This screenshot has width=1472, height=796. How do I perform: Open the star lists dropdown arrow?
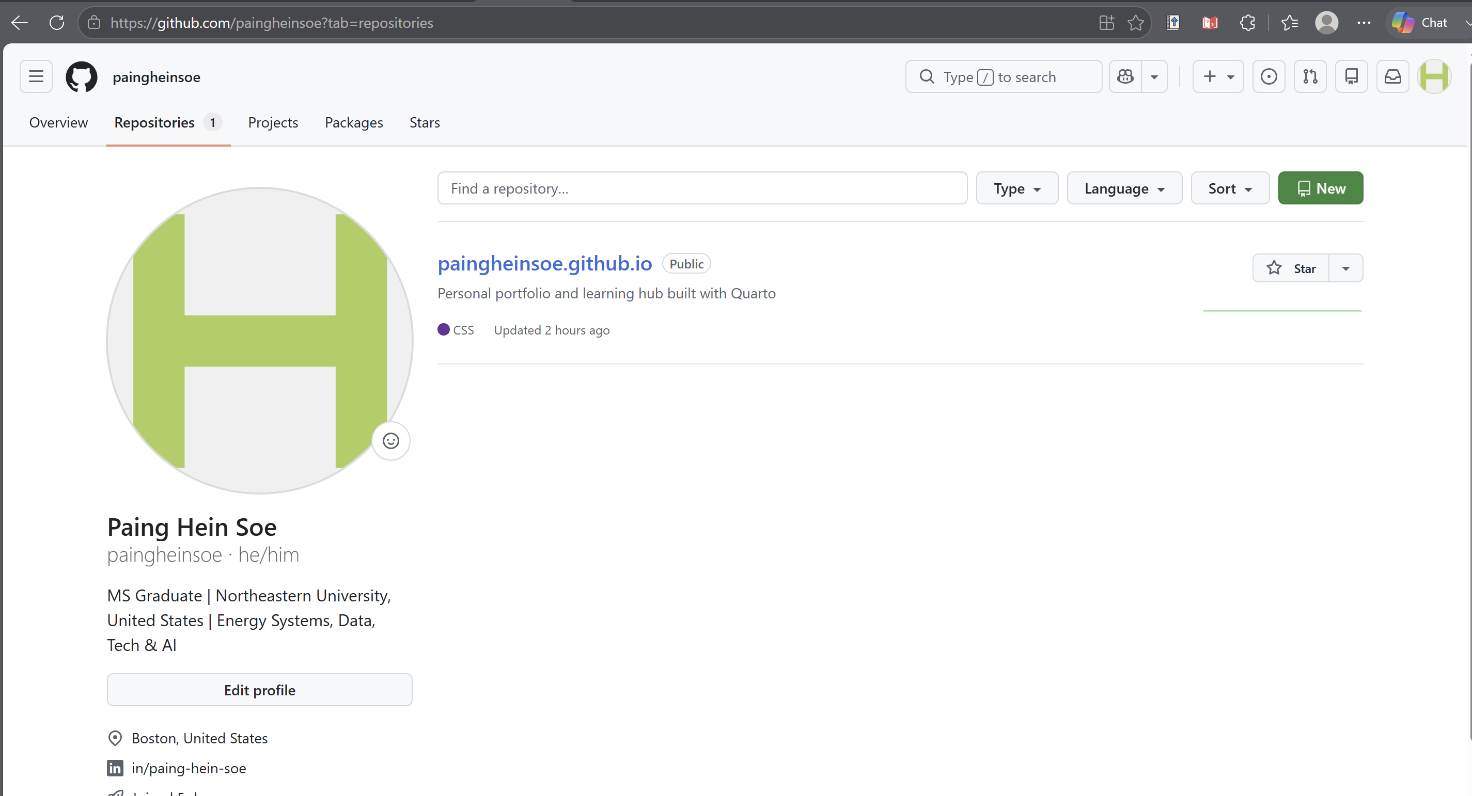1345,268
